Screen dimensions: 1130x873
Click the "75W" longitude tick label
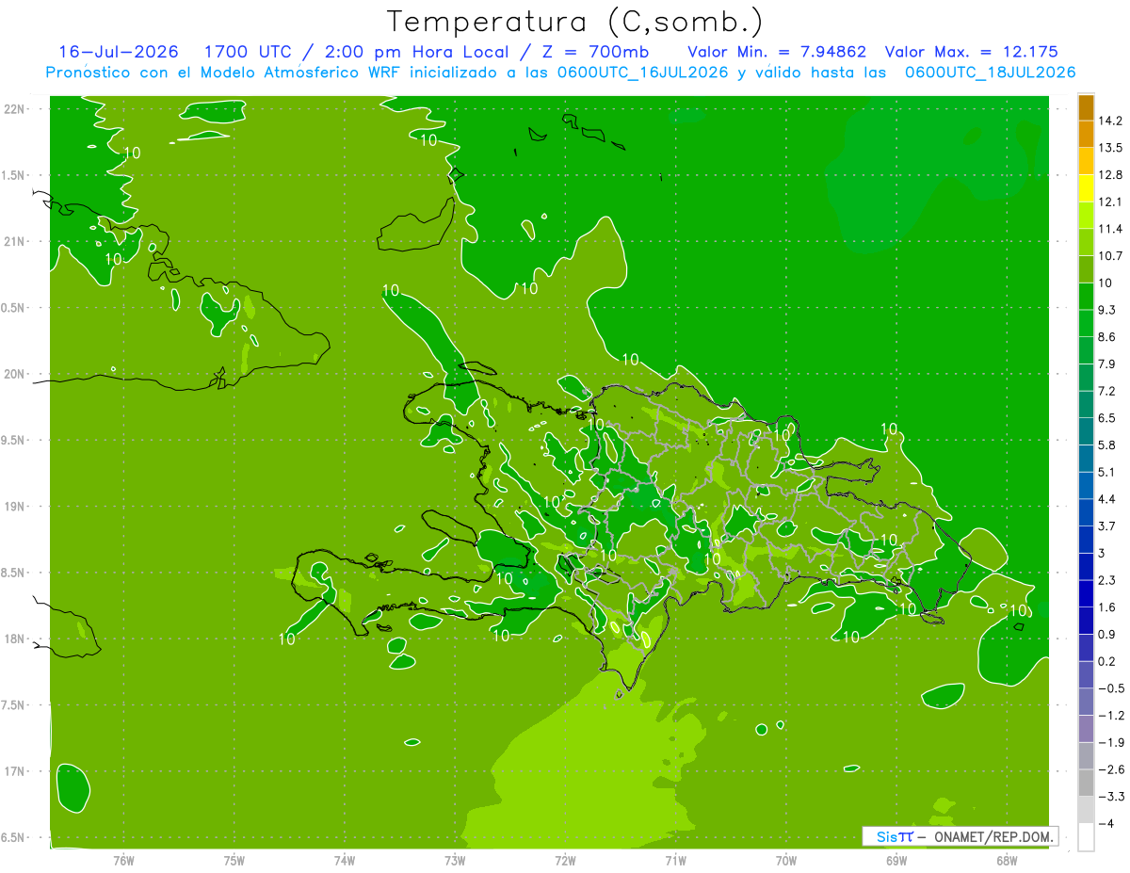(234, 861)
